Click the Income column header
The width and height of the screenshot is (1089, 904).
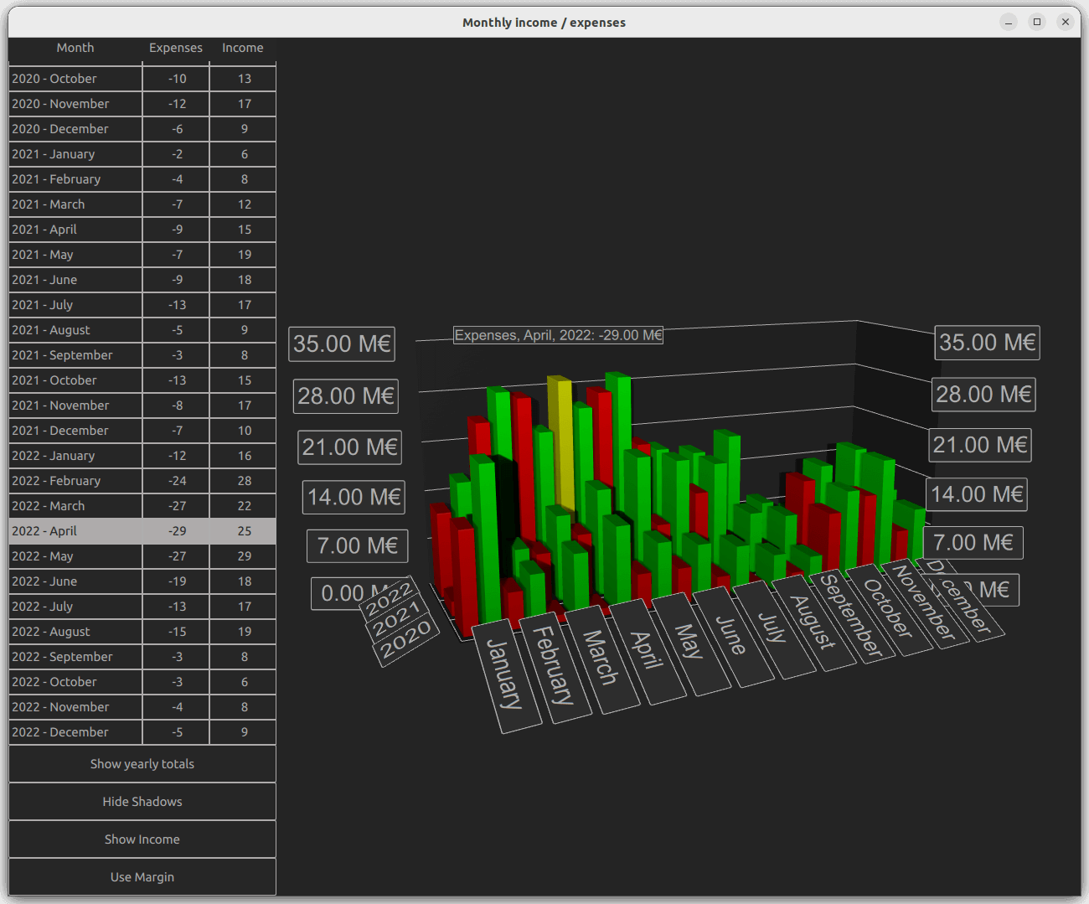243,48
